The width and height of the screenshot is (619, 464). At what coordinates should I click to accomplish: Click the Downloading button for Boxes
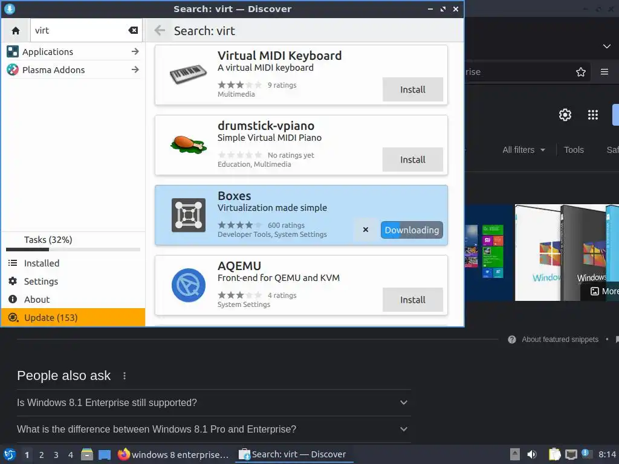click(412, 230)
